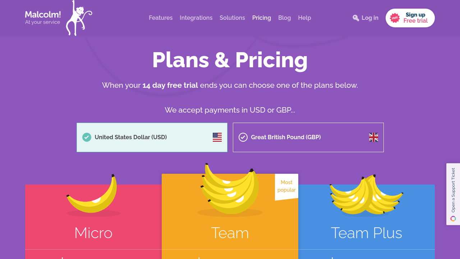Go to the Blog page
The height and width of the screenshot is (259, 460).
click(285, 18)
